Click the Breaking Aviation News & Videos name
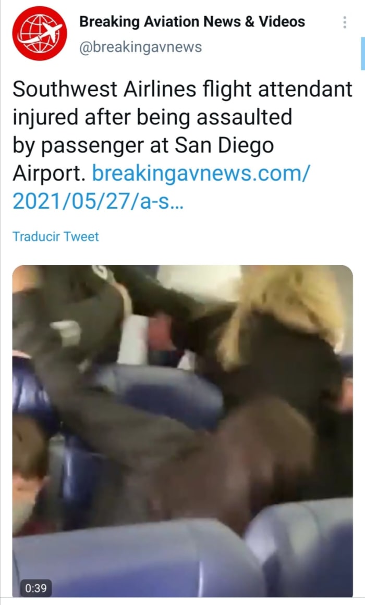The width and height of the screenshot is (365, 605). (192, 22)
